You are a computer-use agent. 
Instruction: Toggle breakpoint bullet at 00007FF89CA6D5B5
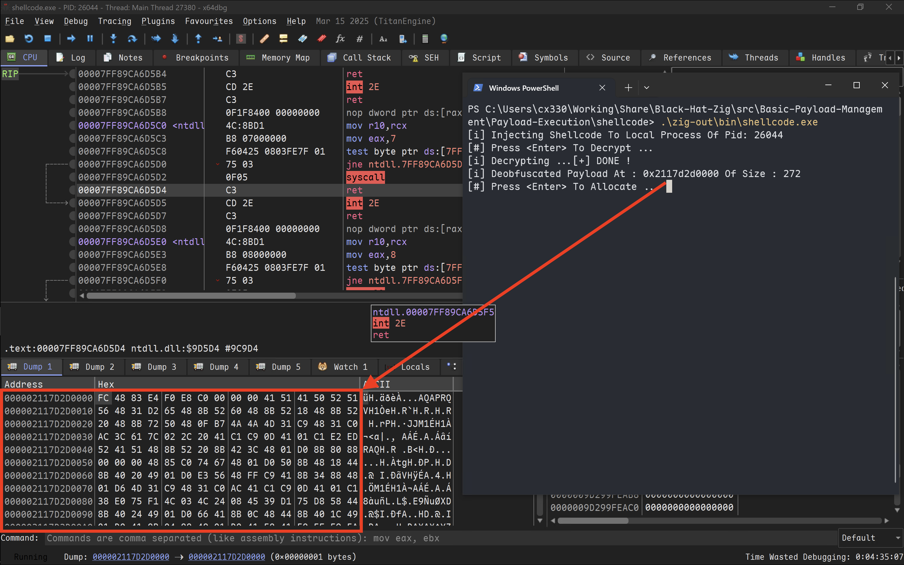coord(72,87)
